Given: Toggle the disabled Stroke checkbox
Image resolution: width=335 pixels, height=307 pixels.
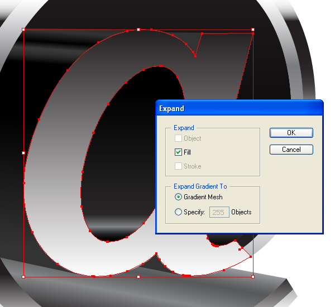Looking at the screenshot, I should pyautogui.click(x=178, y=166).
